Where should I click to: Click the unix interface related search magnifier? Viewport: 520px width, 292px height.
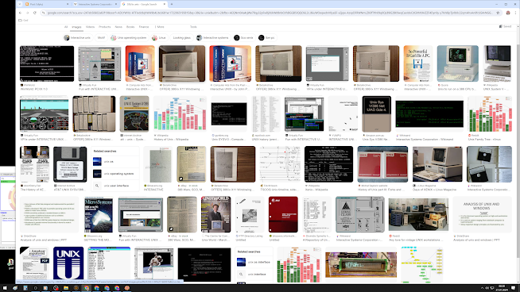[241, 275]
